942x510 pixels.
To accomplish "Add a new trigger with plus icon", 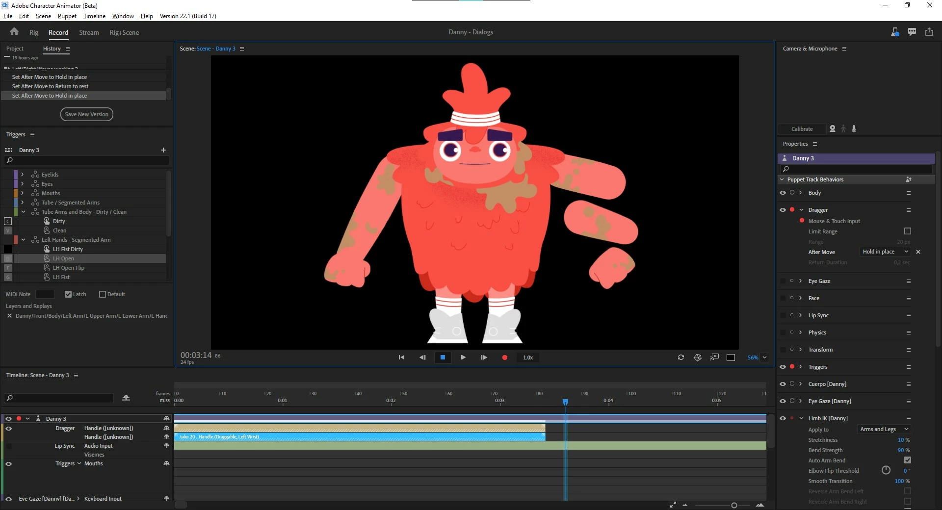I will click(x=163, y=150).
